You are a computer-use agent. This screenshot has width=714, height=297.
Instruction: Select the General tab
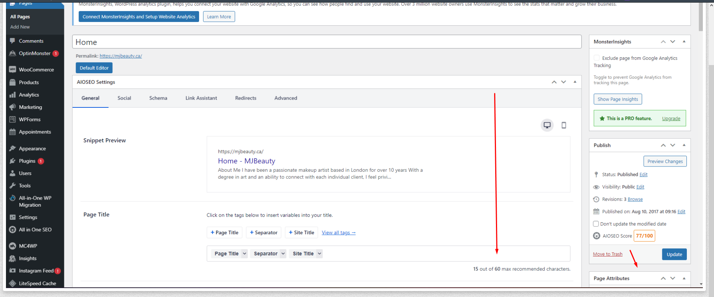(x=90, y=98)
